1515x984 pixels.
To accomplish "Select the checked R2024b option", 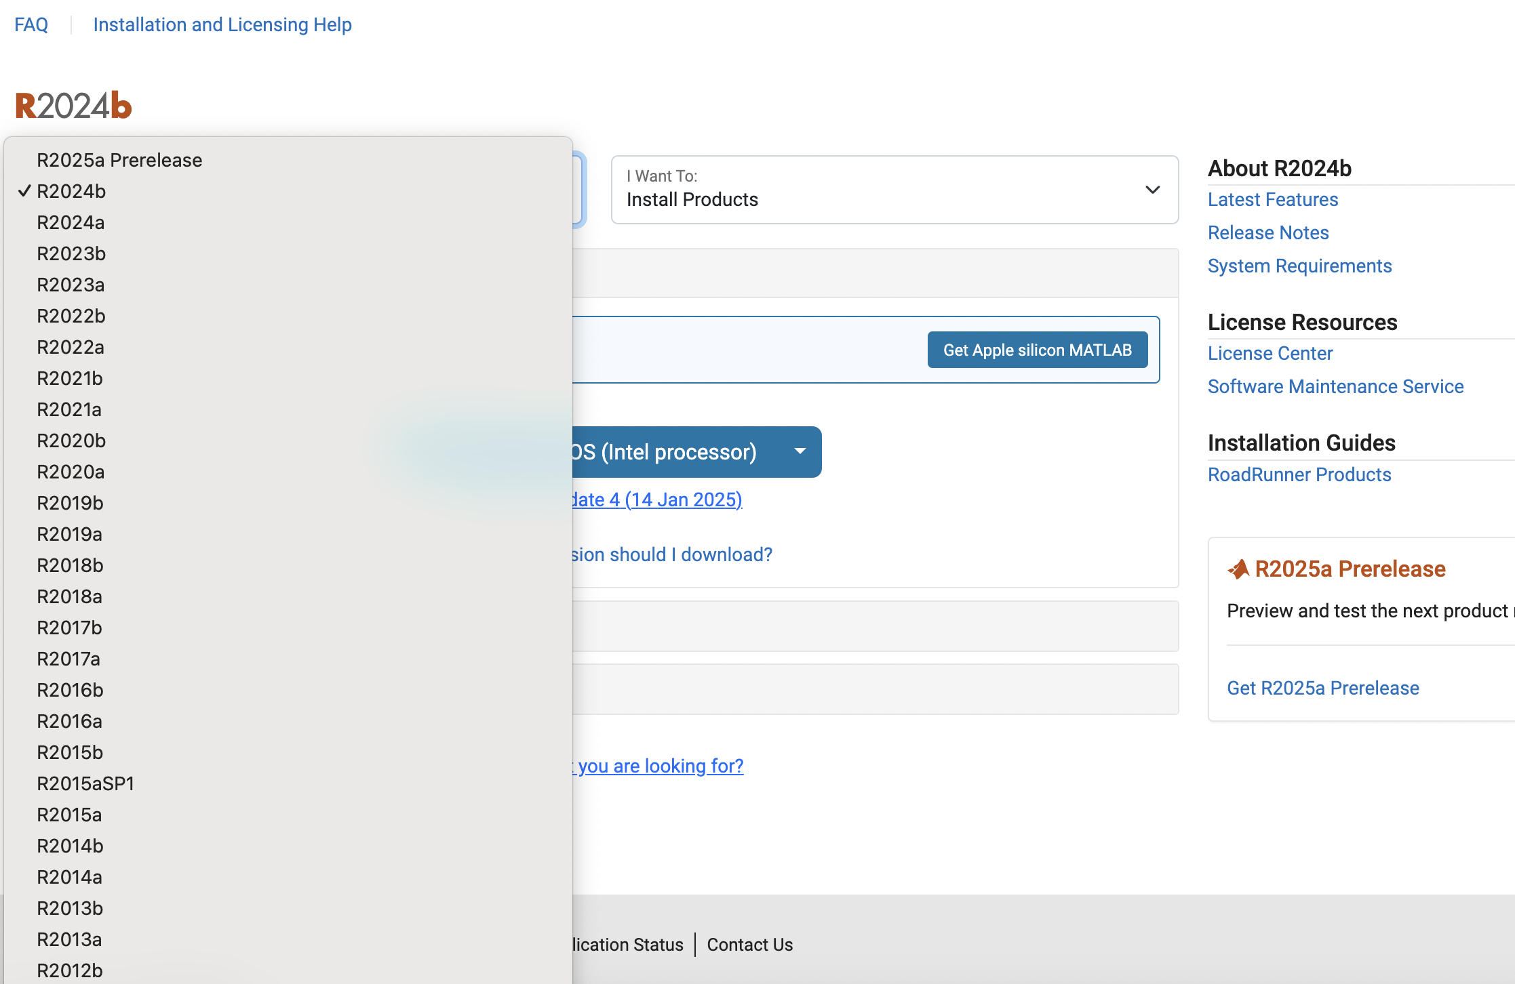I will click(71, 191).
